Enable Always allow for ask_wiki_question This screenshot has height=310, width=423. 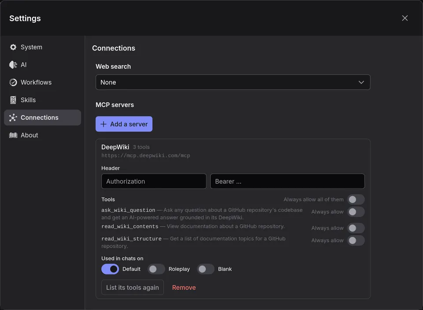356,212
